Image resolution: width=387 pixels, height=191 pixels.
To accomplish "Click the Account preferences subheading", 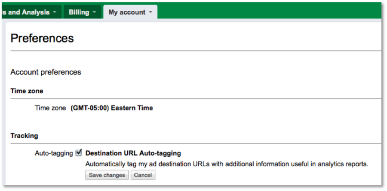I will (46, 72).
